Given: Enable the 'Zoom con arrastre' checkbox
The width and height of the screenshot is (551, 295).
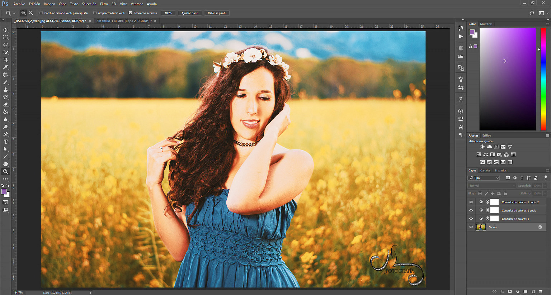Looking at the screenshot, I should click(131, 13).
